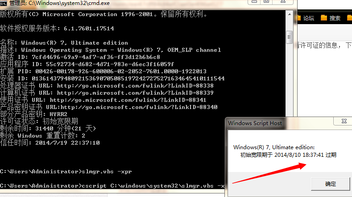Click the 软件授权服务版本 6.1.7601.17514 line
This screenshot has height=197, width=352.
point(57,29)
